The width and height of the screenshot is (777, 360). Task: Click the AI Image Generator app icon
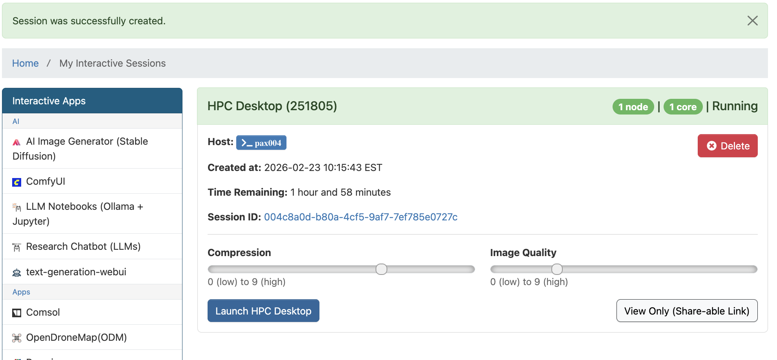(x=16, y=142)
